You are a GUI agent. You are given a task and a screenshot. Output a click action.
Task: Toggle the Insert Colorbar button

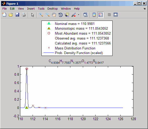coord(94,15)
